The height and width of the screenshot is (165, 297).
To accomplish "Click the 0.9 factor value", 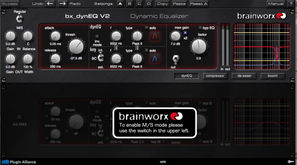I will [198, 58].
